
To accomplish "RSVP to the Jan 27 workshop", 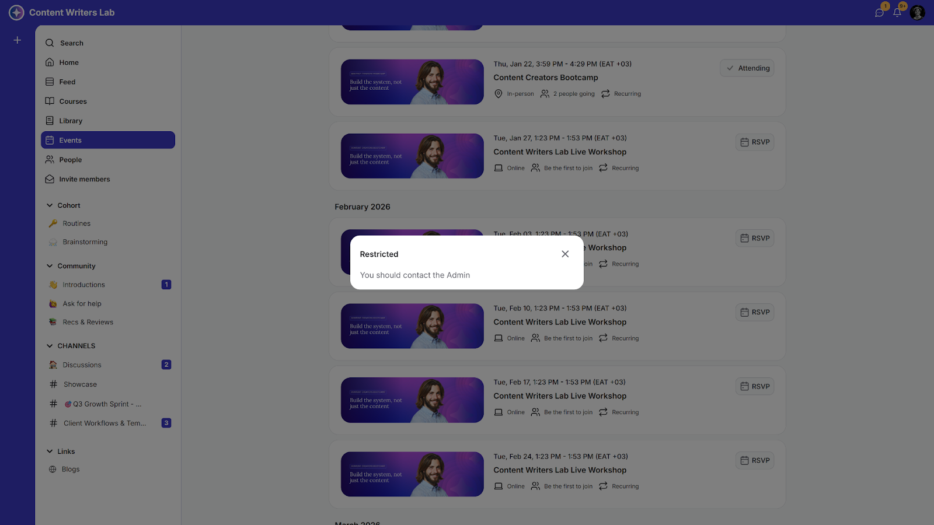I will coord(755,142).
